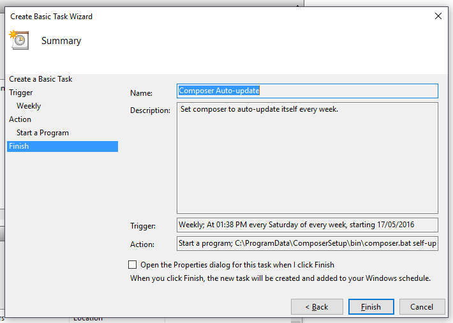Go to Create a Basic Task step
Screen dimensions: 453x323
click(40, 79)
